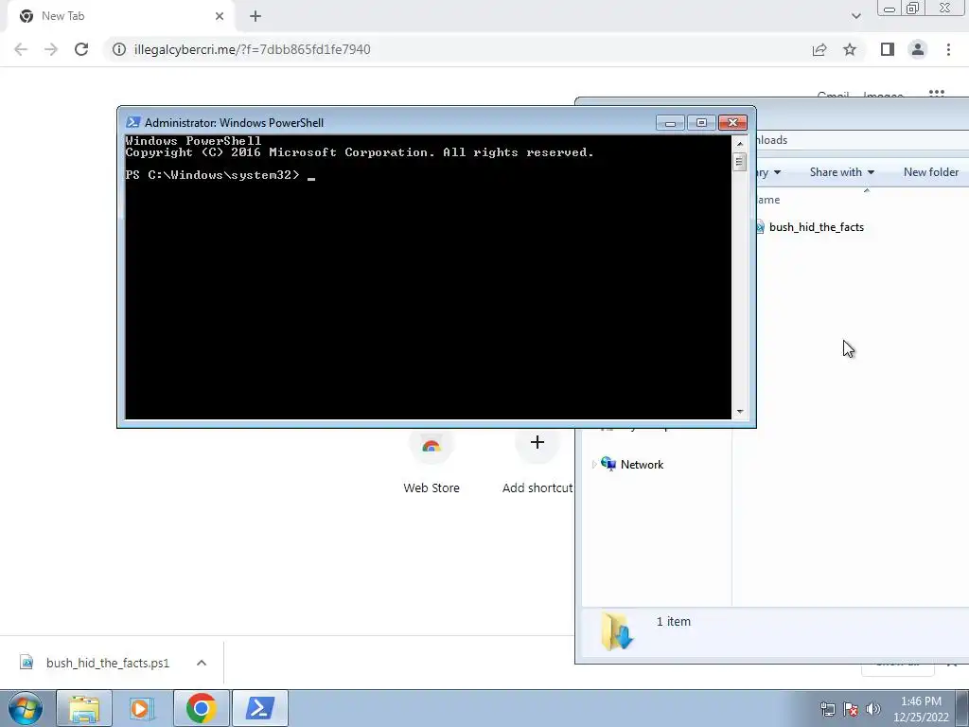Select the New Tab tab

click(x=120, y=16)
